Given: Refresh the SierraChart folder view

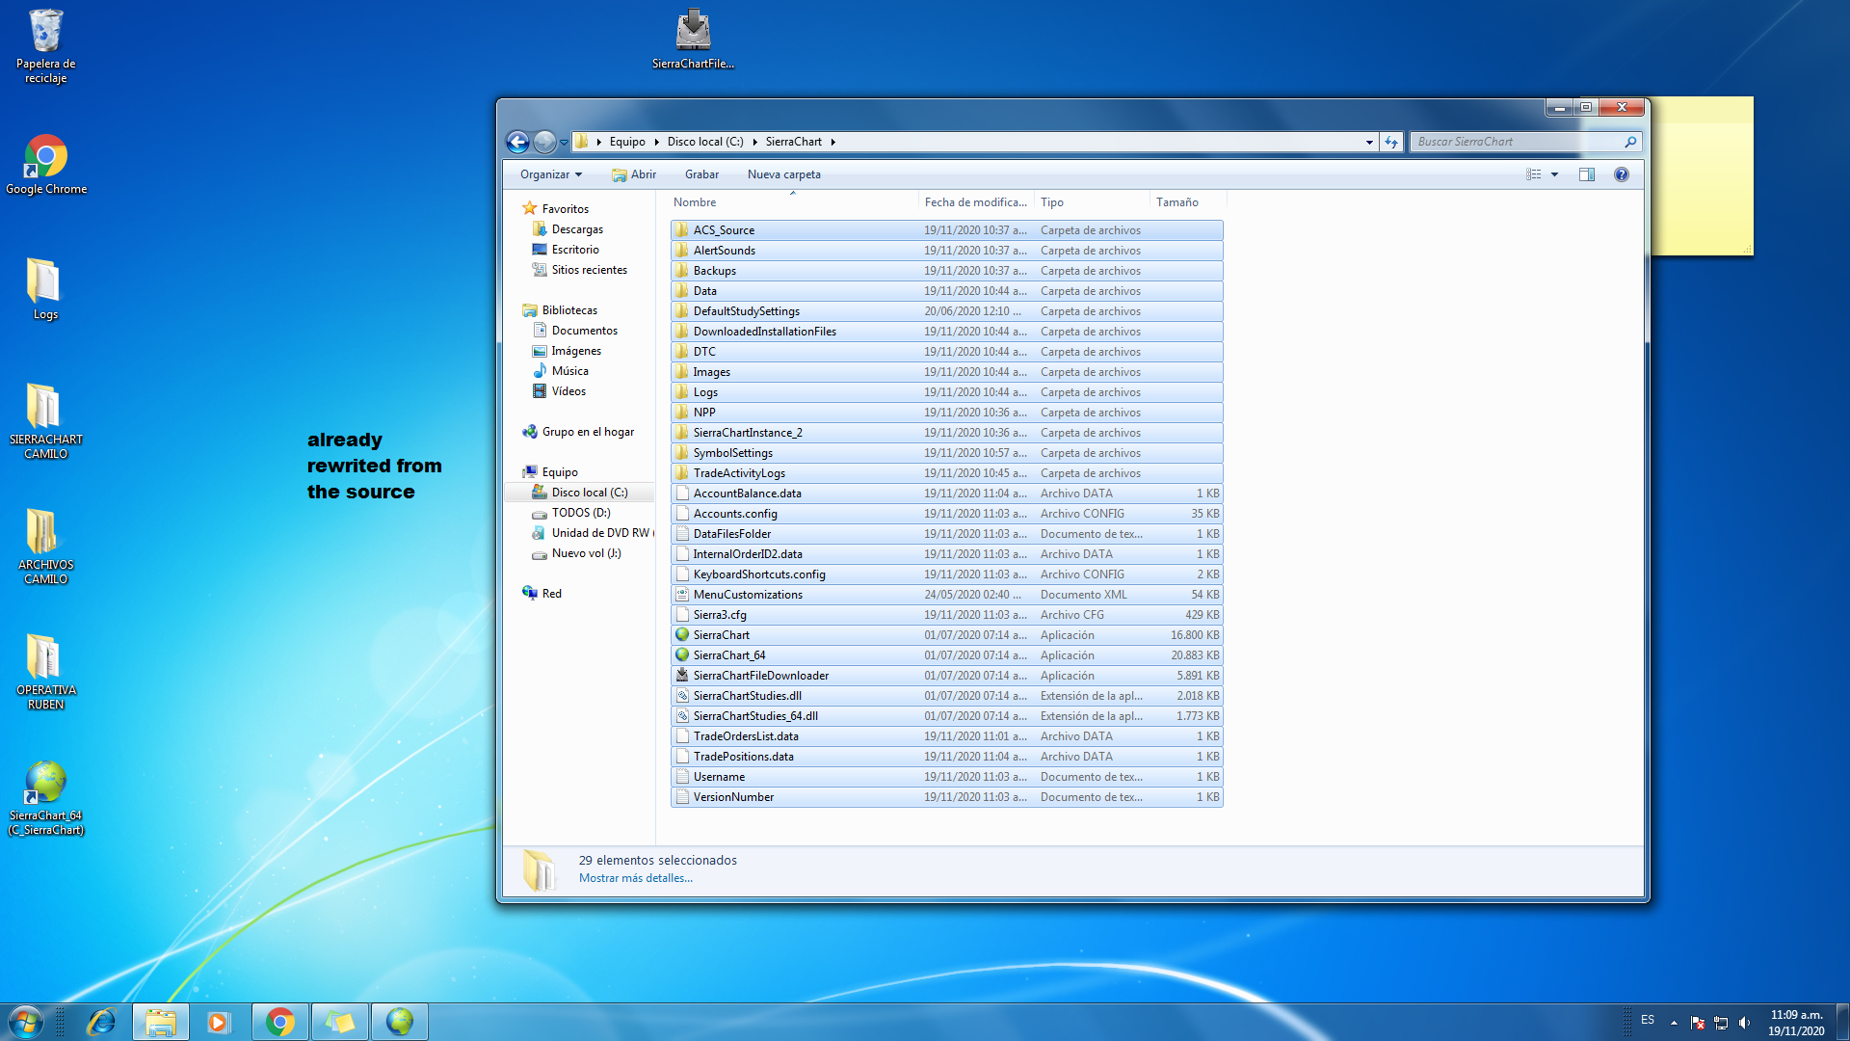Looking at the screenshot, I should (x=1391, y=142).
